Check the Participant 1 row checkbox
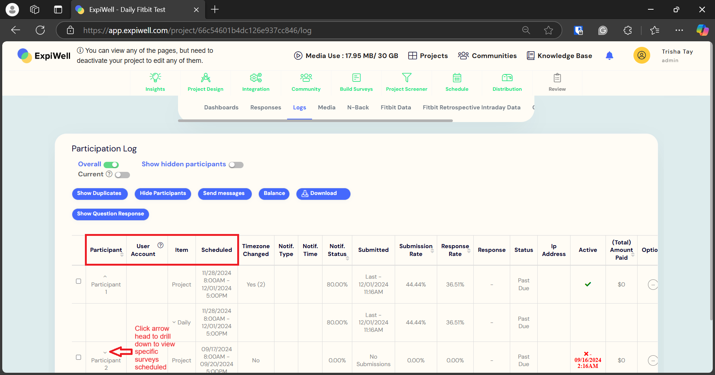The width and height of the screenshot is (715, 375). [x=79, y=281]
